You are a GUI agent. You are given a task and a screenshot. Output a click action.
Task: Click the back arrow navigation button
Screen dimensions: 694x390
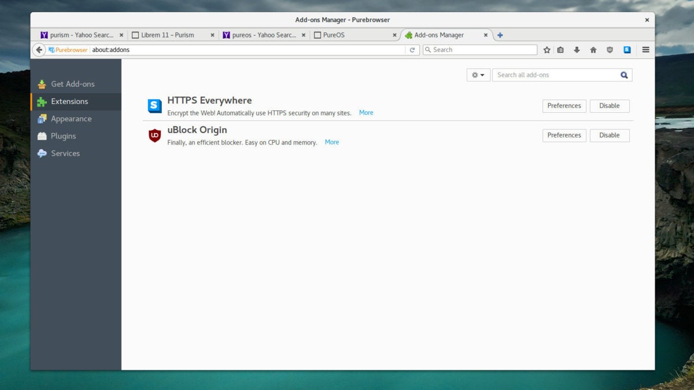(x=39, y=50)
